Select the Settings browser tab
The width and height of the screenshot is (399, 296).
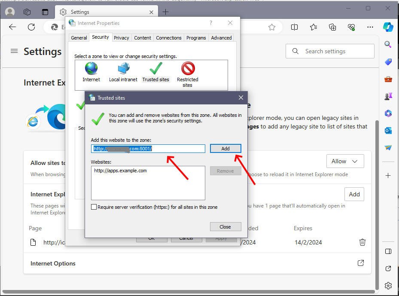(107, 12)
